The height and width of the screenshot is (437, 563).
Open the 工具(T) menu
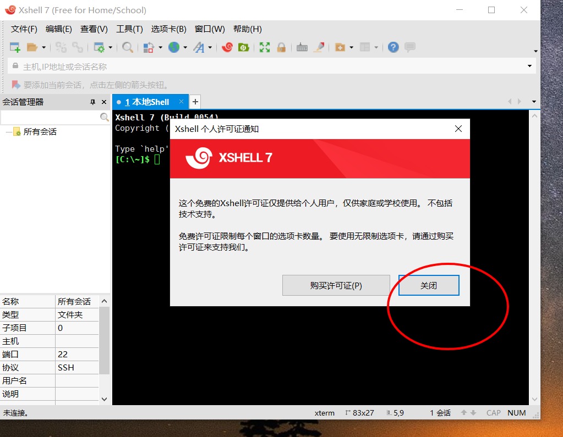click(x=129, y=29)
